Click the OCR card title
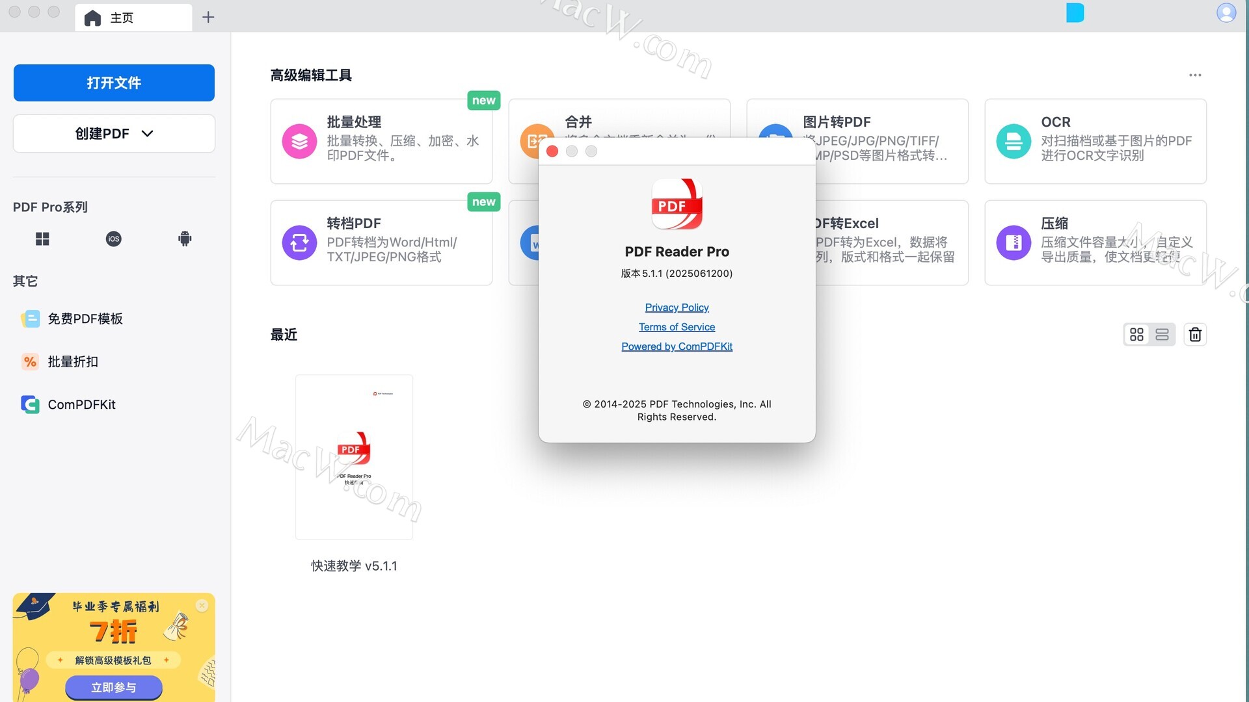This screenshot has width=1249, height=702. (x=1056, y=122)
